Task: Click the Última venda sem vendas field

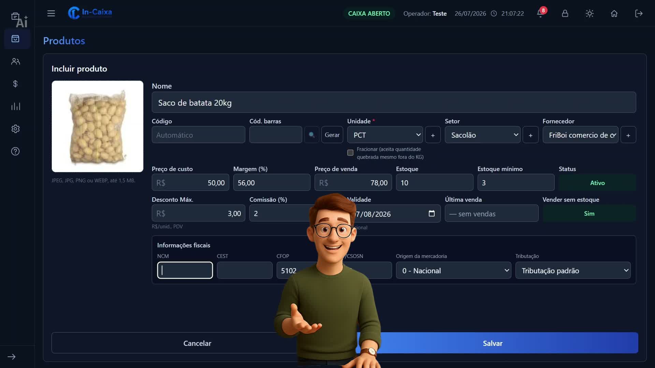Action: tap(492, 214)
